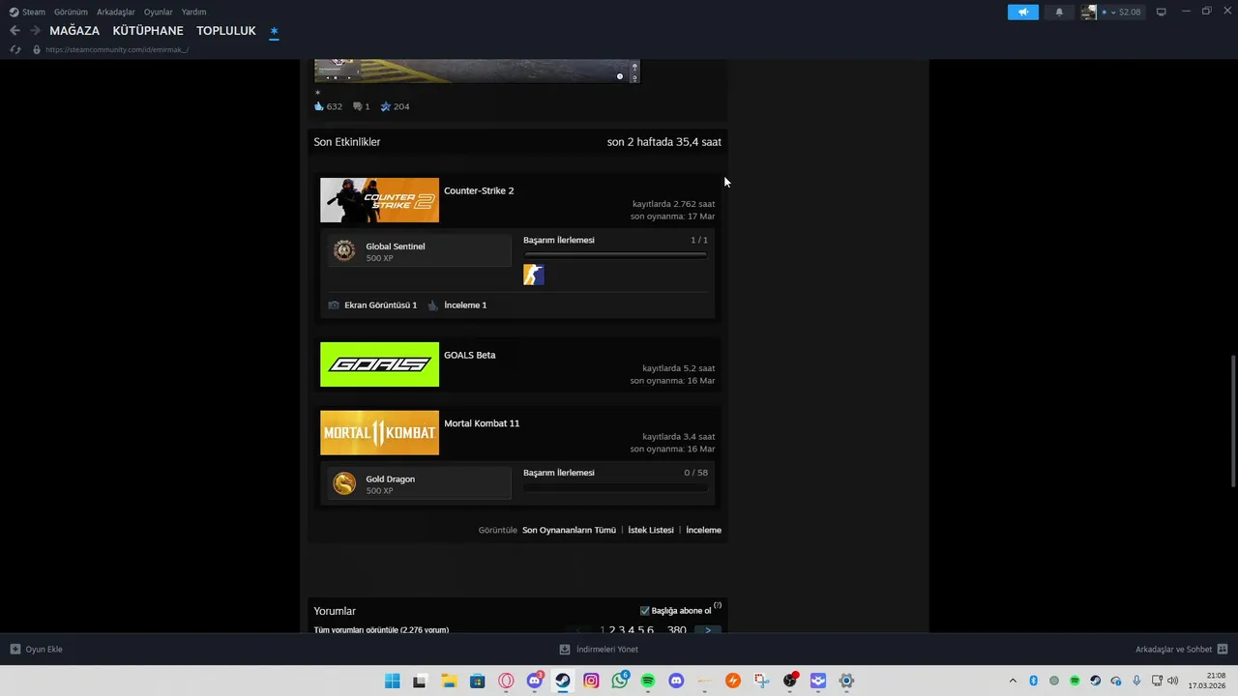Click the Son Etkinlikler section header
1238x696 pixels.
(x=347, y=142)
